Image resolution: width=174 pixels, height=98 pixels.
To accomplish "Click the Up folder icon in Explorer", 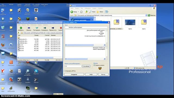I will tap(86, 12).
